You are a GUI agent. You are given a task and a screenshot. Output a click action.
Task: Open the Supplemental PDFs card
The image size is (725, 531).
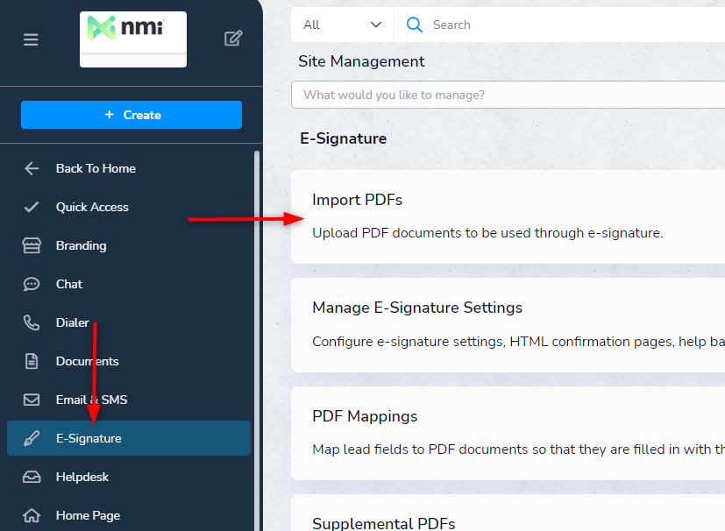coord(508,513)
